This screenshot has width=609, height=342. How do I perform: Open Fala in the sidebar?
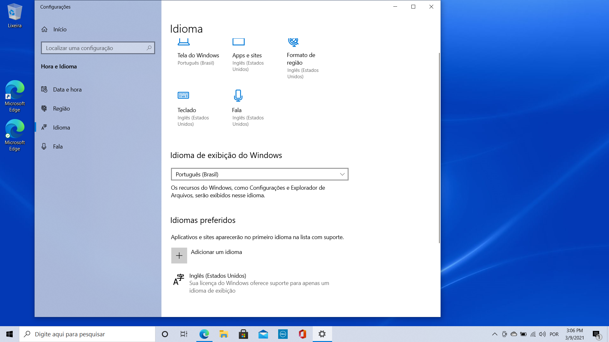point(58,147)
